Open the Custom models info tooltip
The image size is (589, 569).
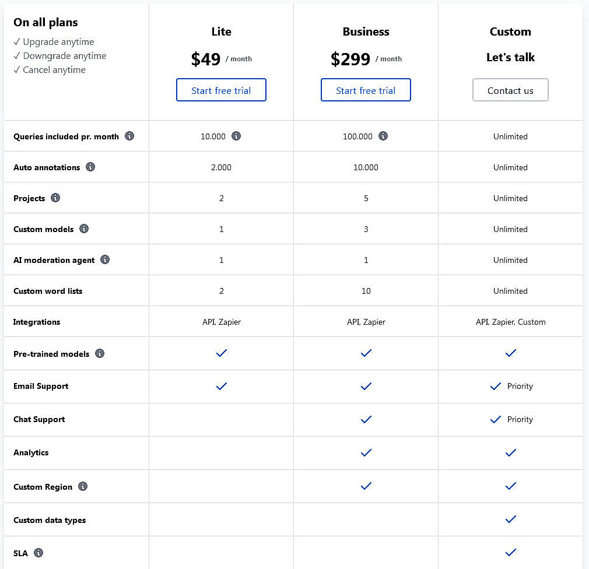(84, 229)
